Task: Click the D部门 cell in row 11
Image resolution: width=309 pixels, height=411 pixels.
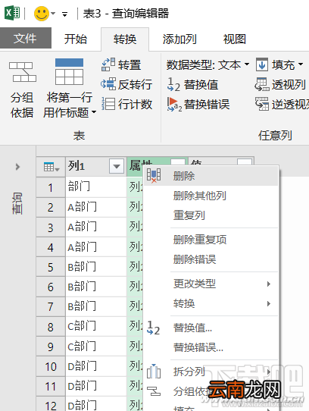Action: coord(96,387)
